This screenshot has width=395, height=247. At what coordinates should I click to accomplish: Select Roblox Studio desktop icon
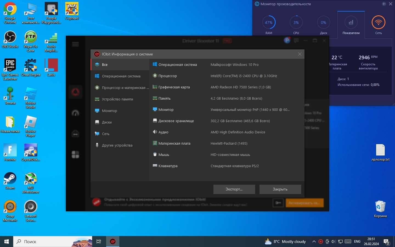31,98
